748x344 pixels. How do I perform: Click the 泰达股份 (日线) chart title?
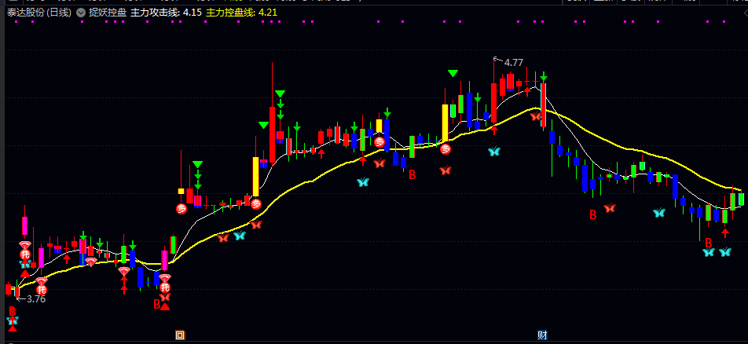coord(38,13)
